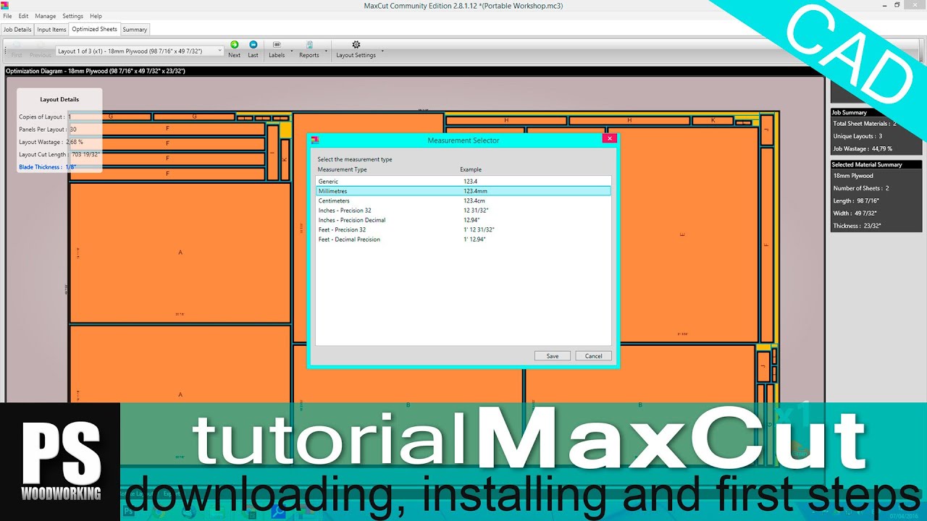The height and width of the screenshot is (521, 927).
Task: Click the Selected Material Summary header
Action: 878,164
